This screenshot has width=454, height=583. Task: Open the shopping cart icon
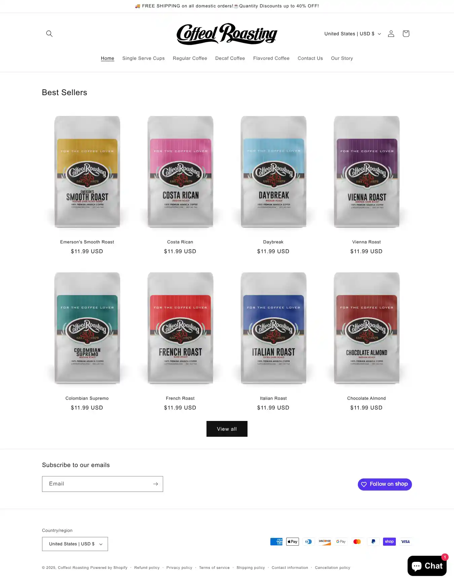pos(406,34)
